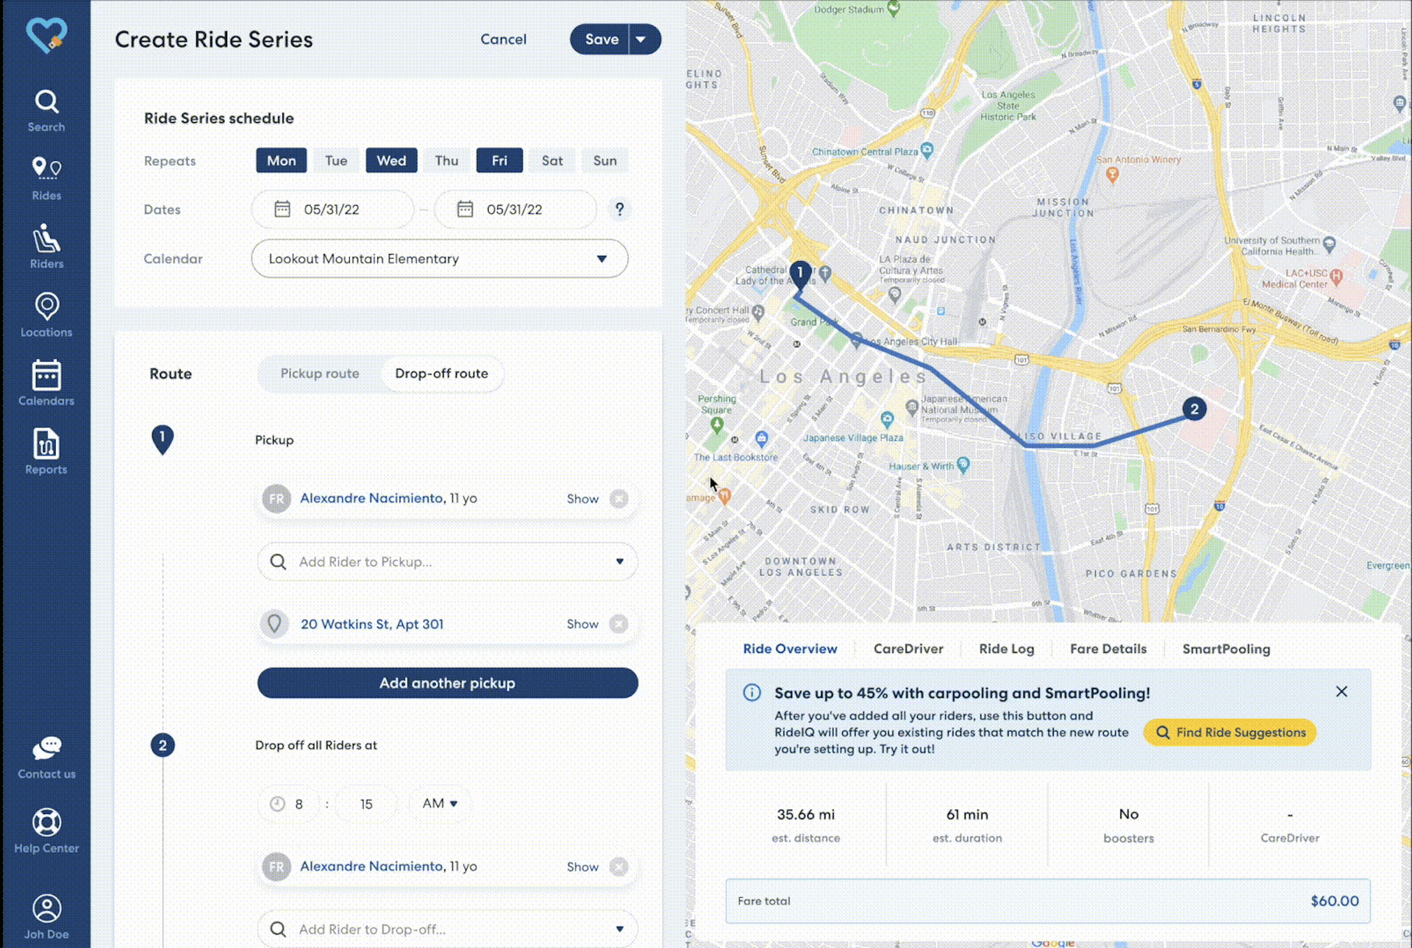Open the Calendars section
The height and width of the screenshot is (948, 1412).
pos(46,384)
